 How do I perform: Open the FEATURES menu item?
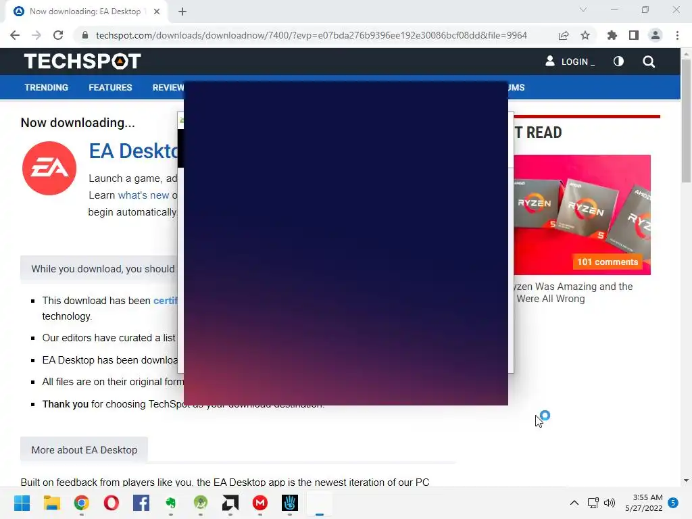pyautogui.click(x=110, y=87)
